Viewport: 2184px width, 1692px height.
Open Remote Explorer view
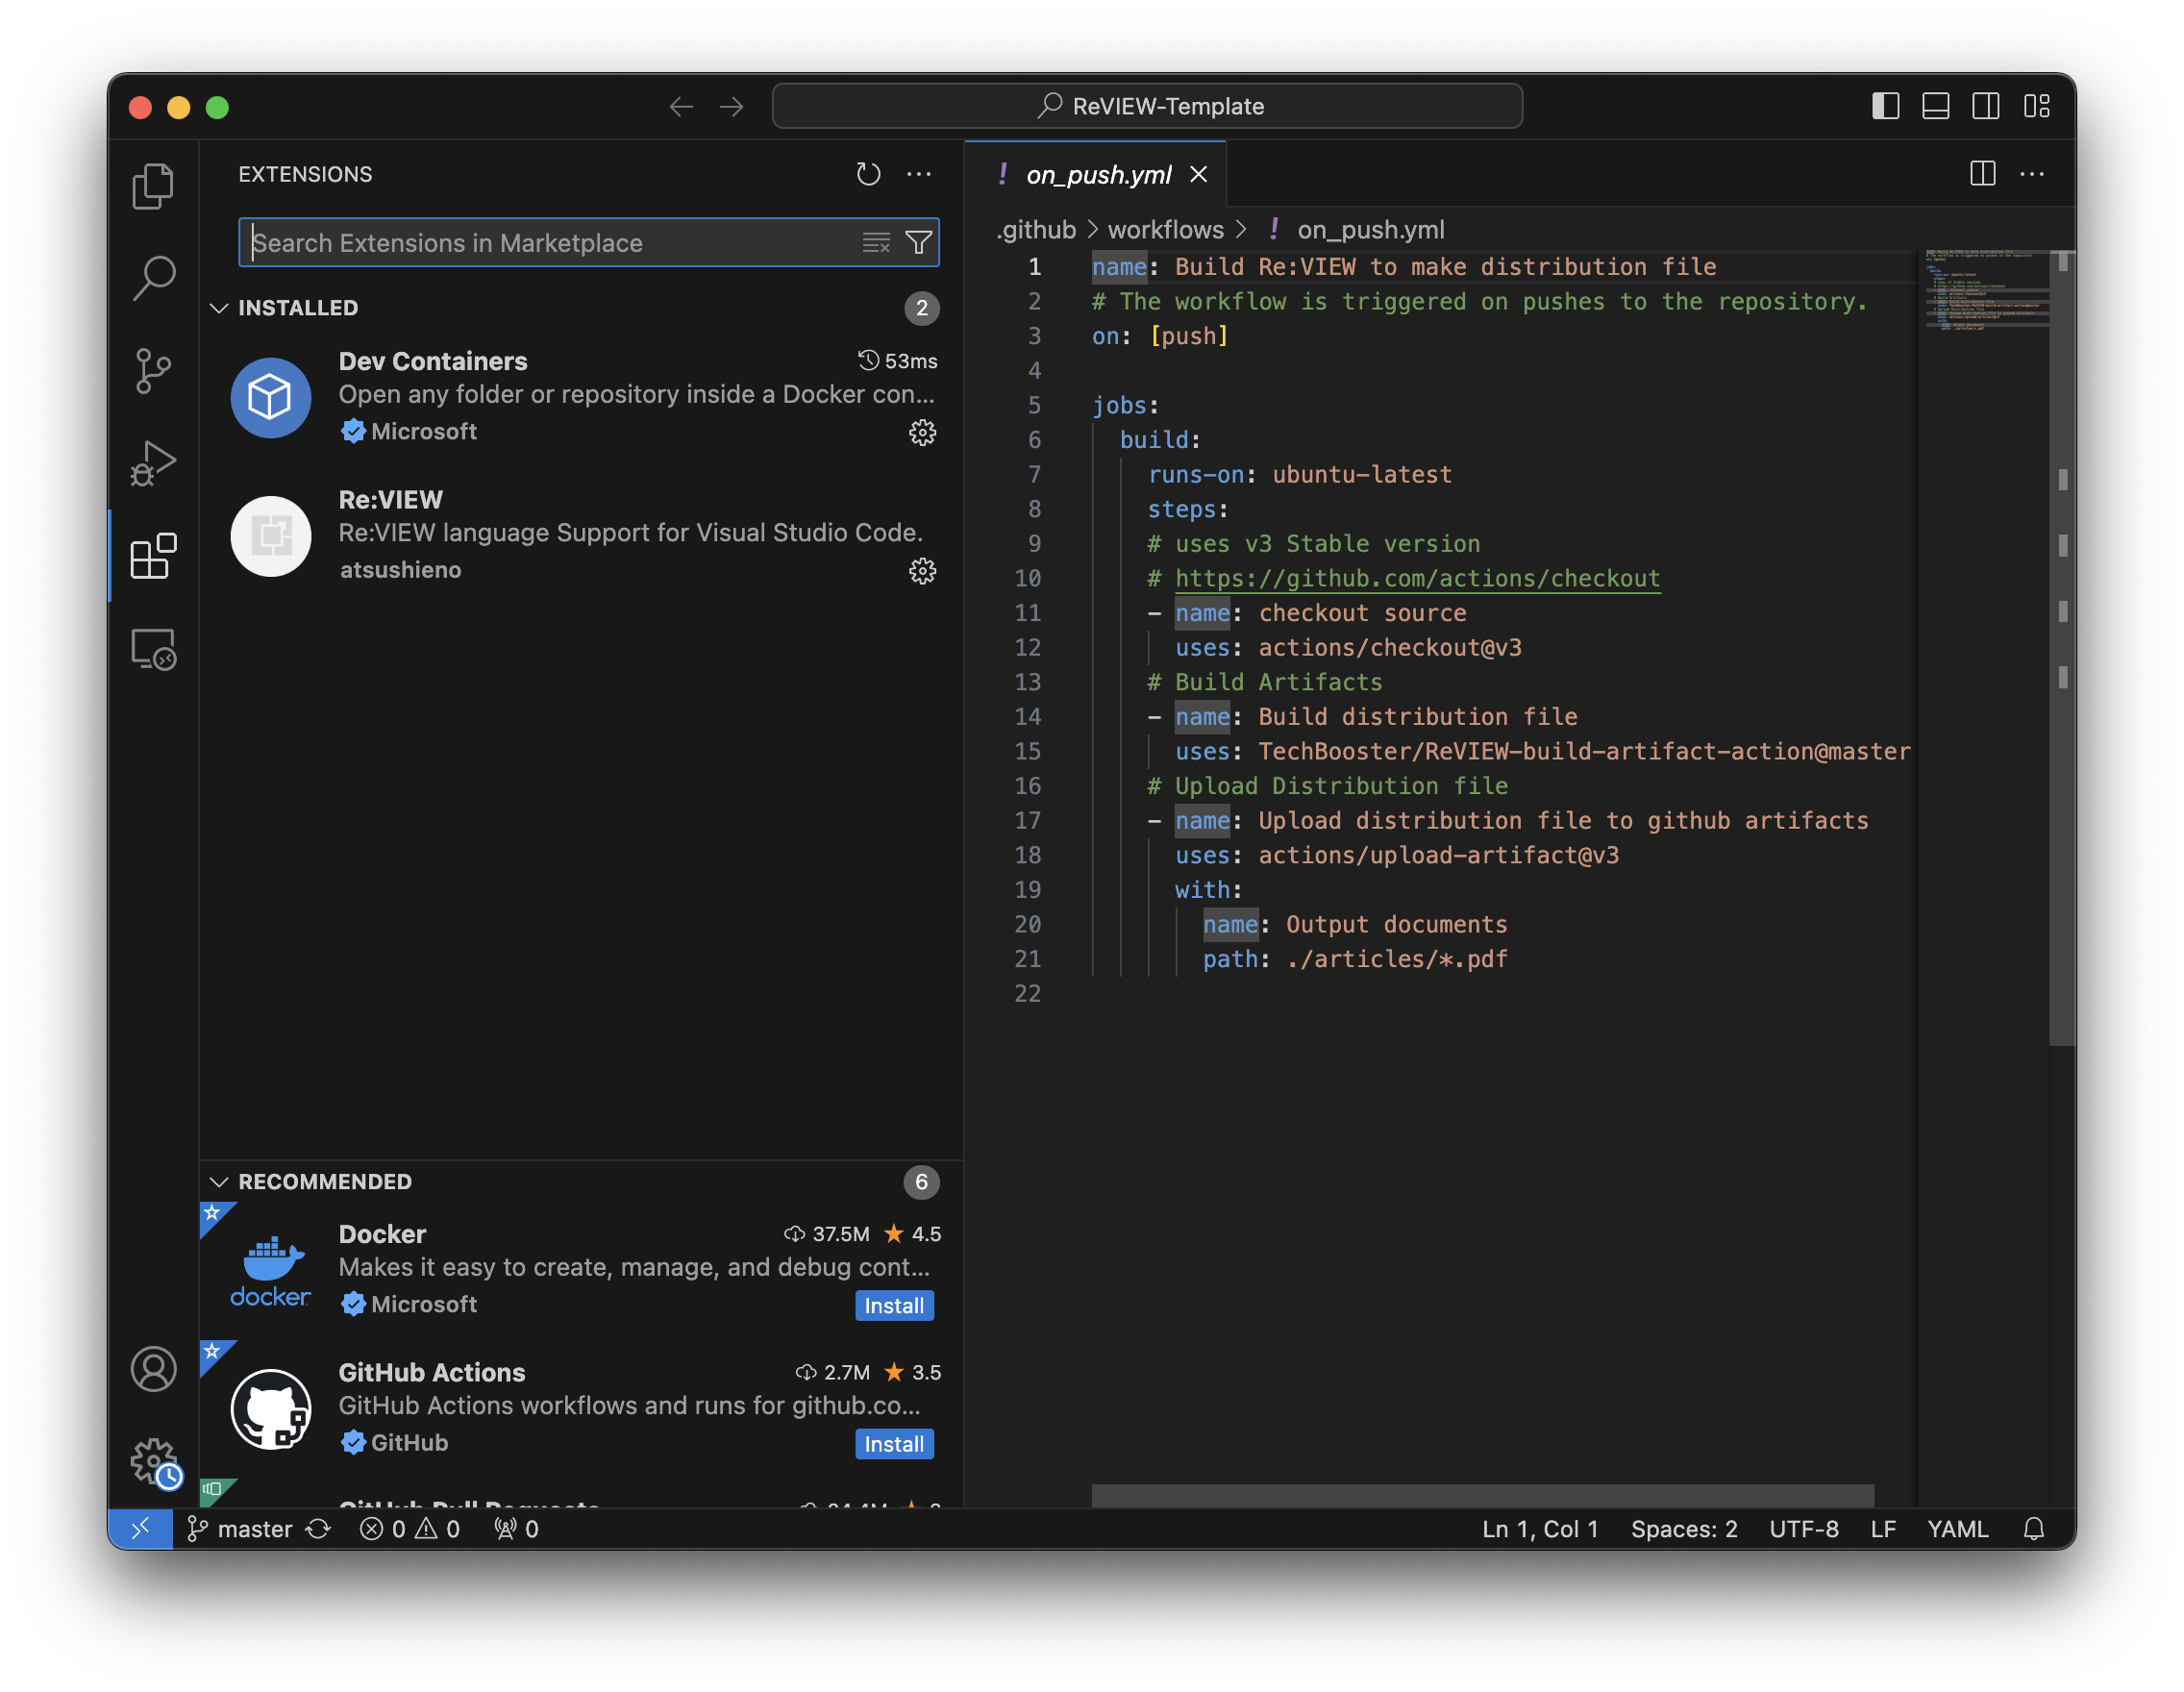[153, 650]
